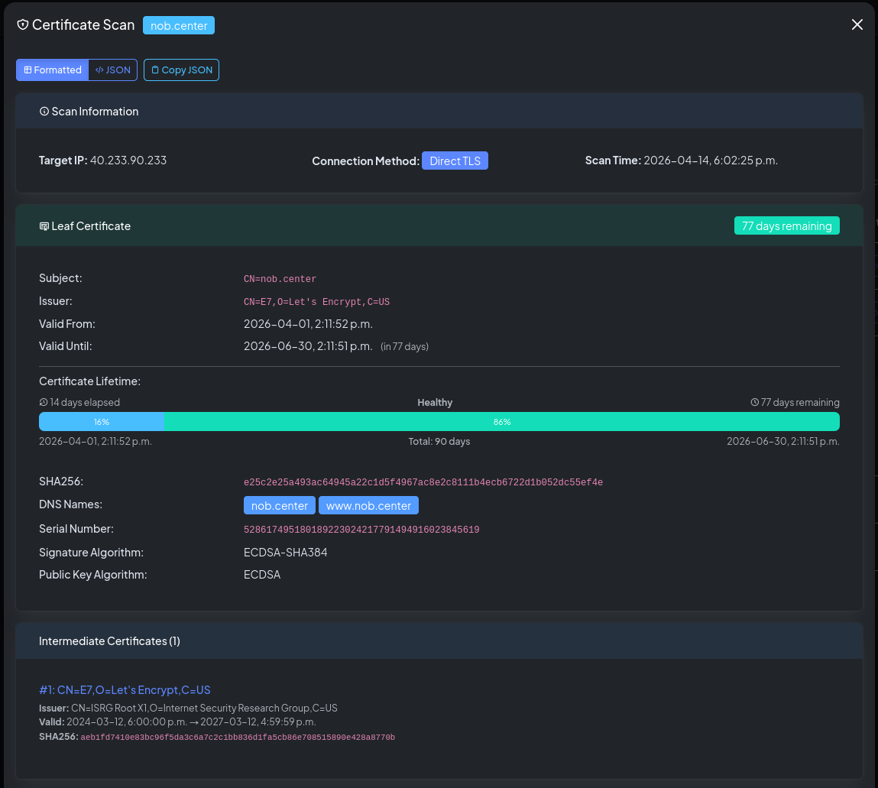
Task: Click the certificate icon by Leaf Certificate
Action: (x=44, y=226)
